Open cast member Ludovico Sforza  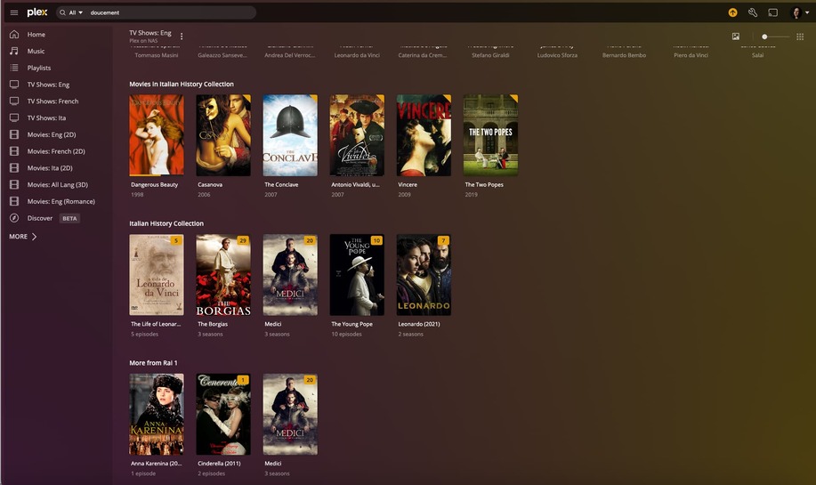click(x=557, y=55)
